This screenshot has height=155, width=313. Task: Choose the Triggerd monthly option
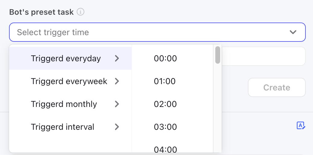click(x=70, y=104)
